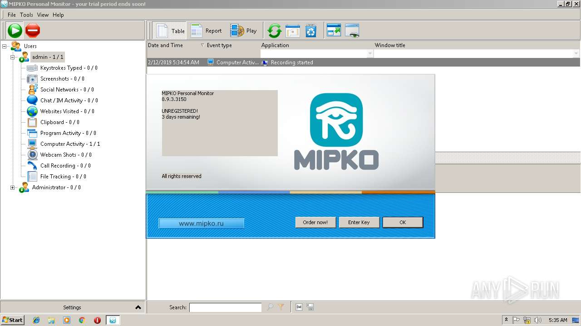Expand the Administrator user branch

tap(13, 187)
